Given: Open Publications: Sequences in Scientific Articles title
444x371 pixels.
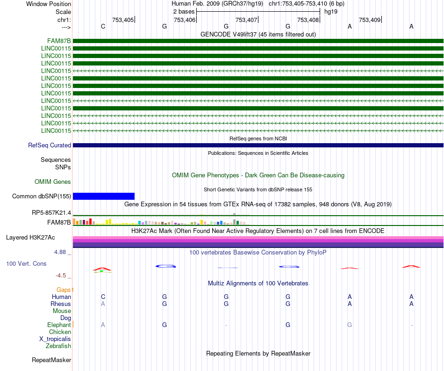Looking at the screenshot, I should [258, 153].
